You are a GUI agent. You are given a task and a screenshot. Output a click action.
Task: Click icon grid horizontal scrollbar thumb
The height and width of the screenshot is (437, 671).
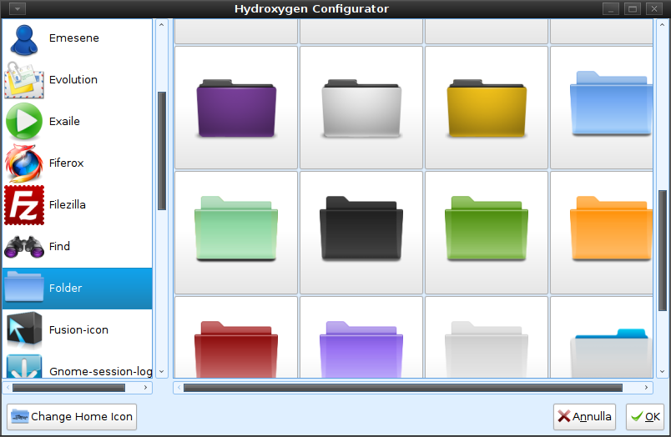click(x=403, y=388)
